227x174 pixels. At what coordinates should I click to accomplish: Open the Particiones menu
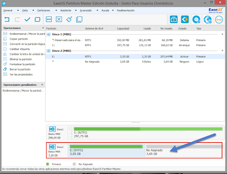point(44,10)
